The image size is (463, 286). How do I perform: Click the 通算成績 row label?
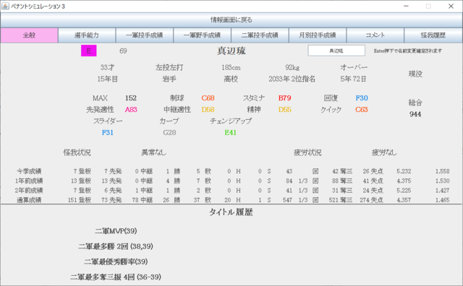pos(29,200)
